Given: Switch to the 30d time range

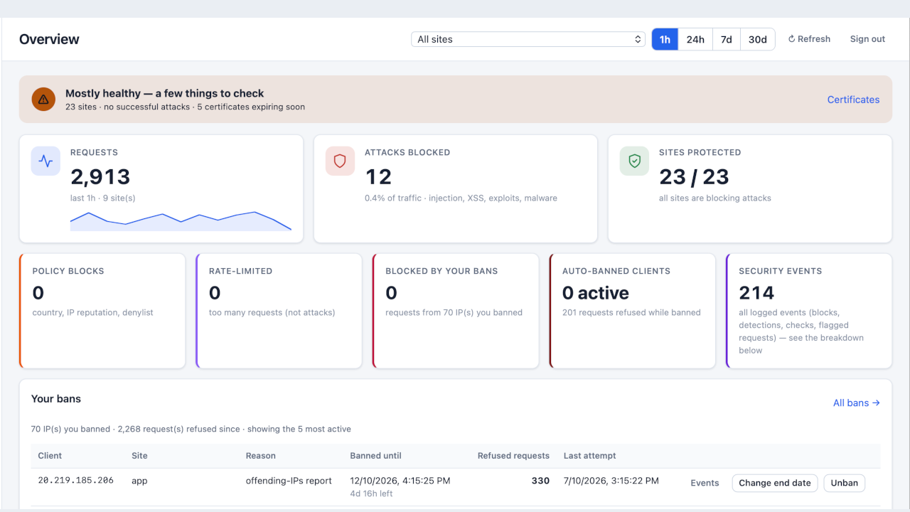Looking at the screenshot, I should pos(758,39).
